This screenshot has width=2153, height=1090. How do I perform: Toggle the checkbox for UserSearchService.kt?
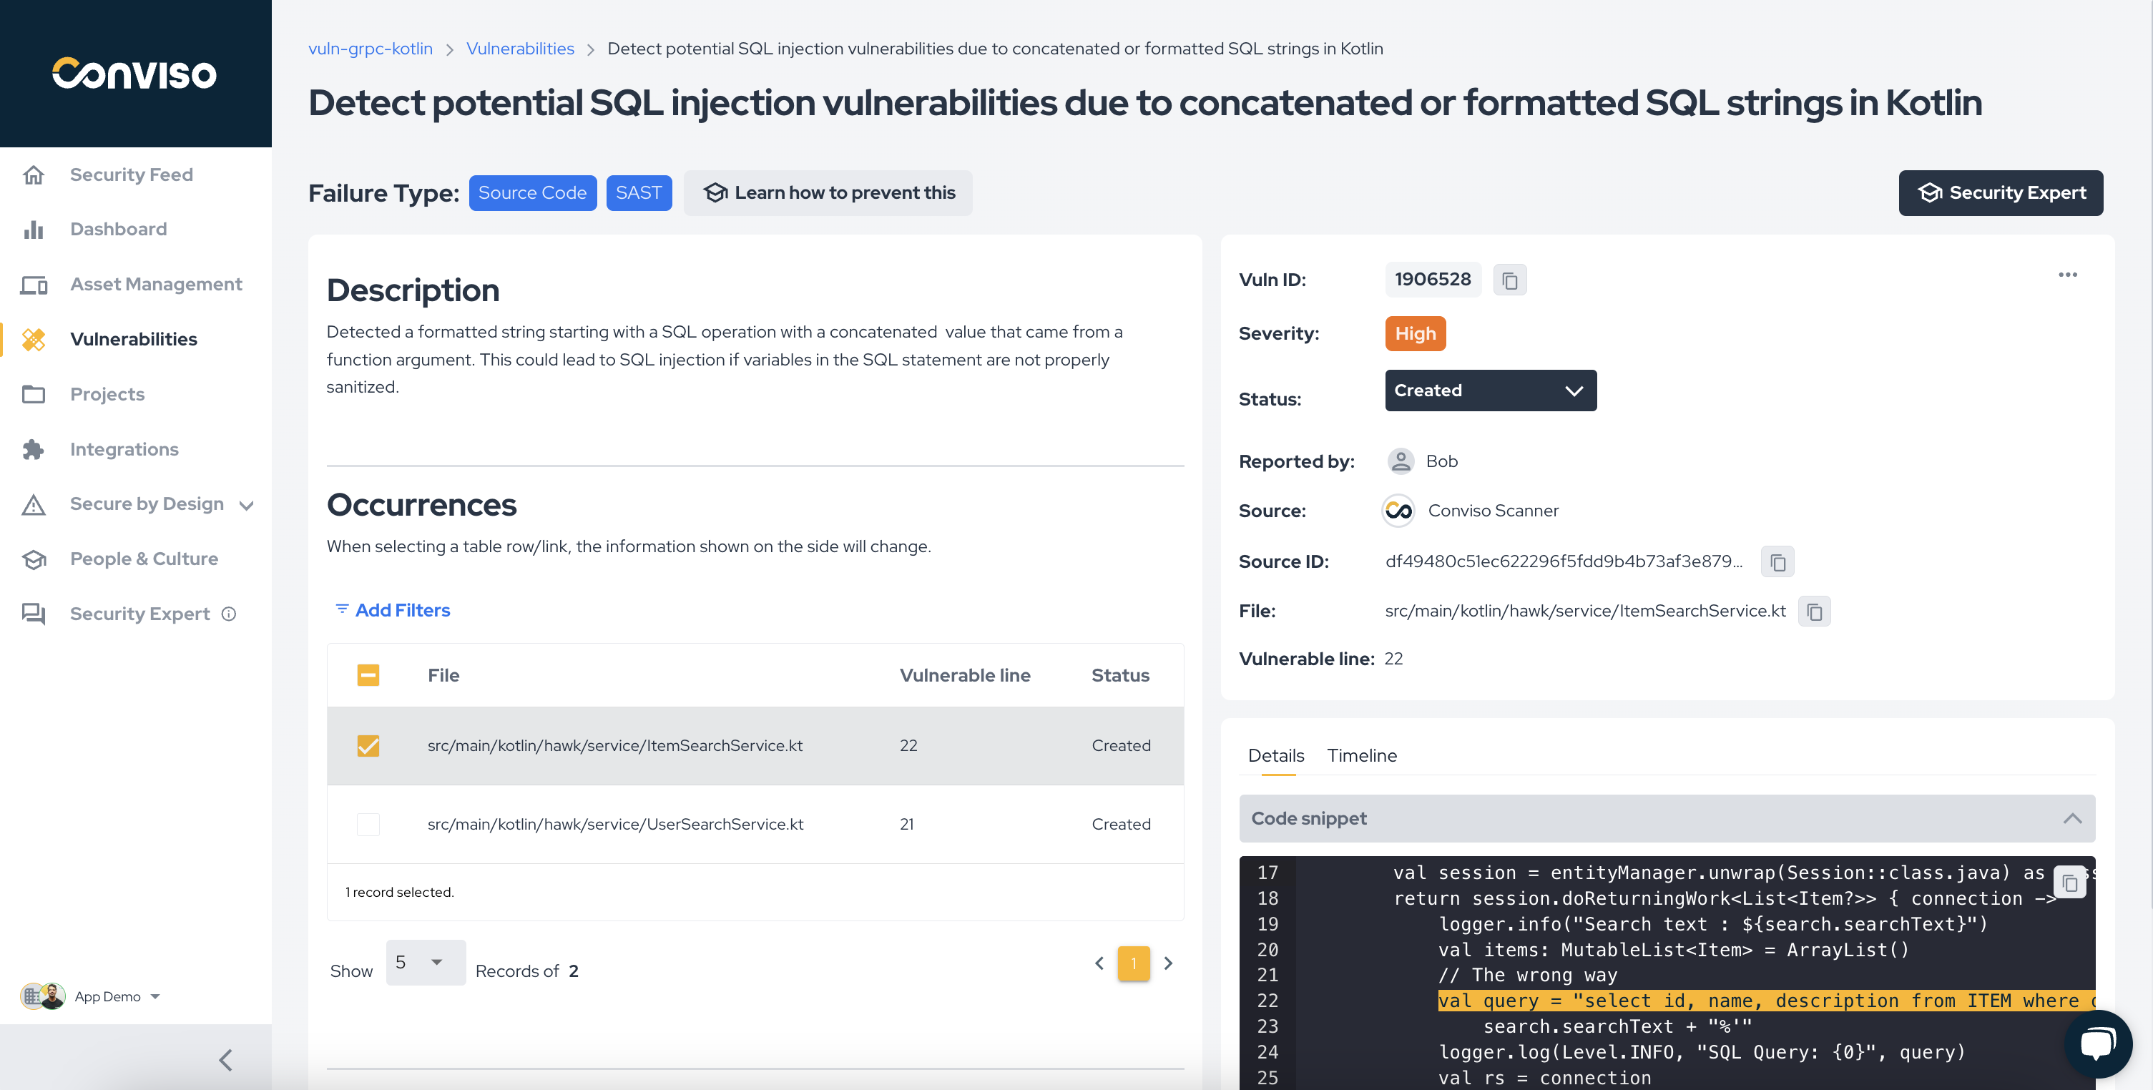coord(367,823)
